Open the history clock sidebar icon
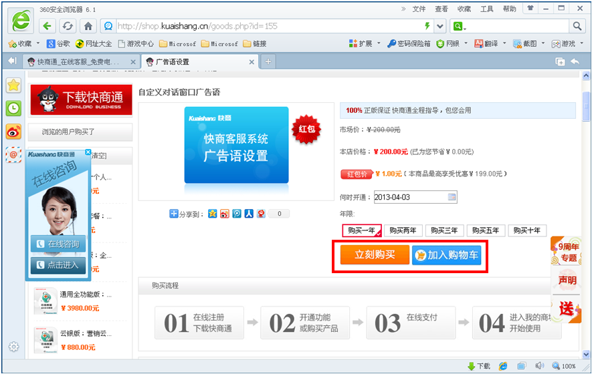 [13, 108]
